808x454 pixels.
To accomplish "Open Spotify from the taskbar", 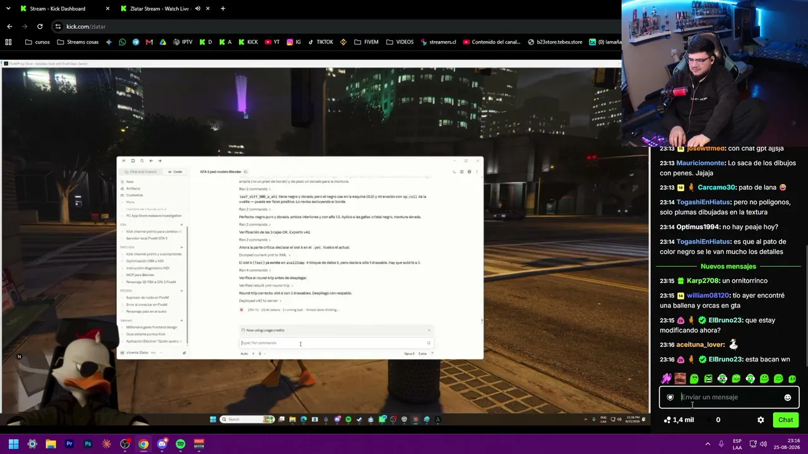I will click(181, 444).
